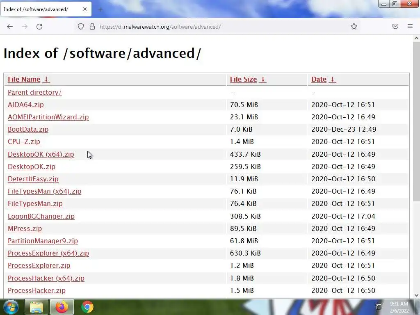This screenshot has width=420, height=315.
Task: Reload the page with the refresh icon
Action: [x=39, y=27]
